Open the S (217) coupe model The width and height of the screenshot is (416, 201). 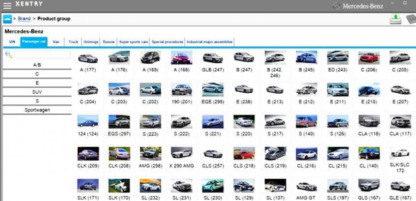[275, 122]
